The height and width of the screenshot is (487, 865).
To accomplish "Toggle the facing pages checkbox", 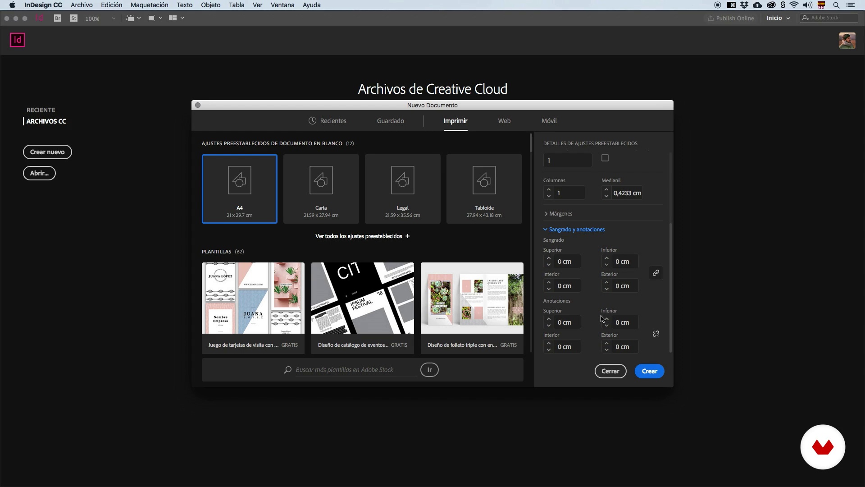I will [x=605, y=158].
